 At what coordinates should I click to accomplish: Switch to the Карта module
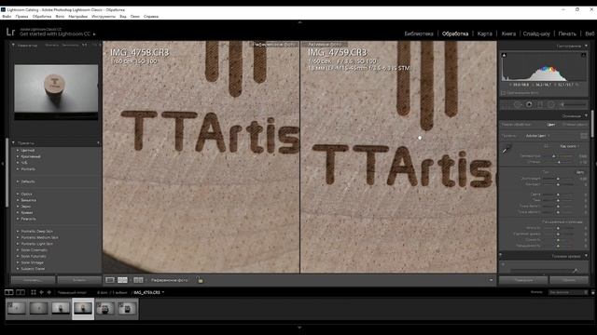point(484,33)
